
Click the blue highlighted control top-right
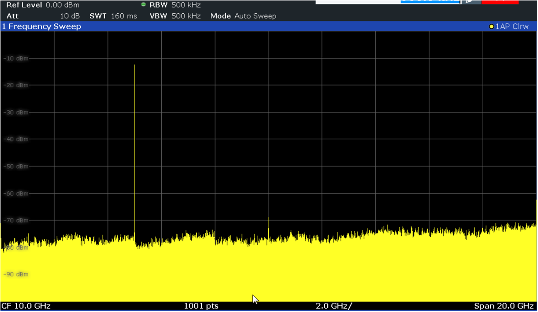(x=429, y=2)
